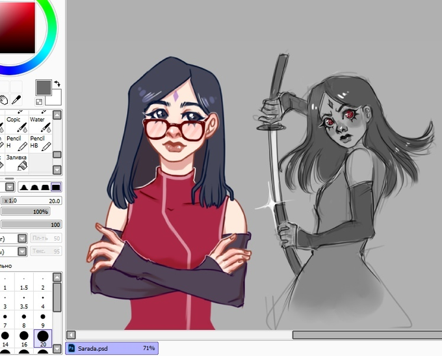
Task: Select brush size preset 3
Action: pyautogui.click(x=5, y=302)
